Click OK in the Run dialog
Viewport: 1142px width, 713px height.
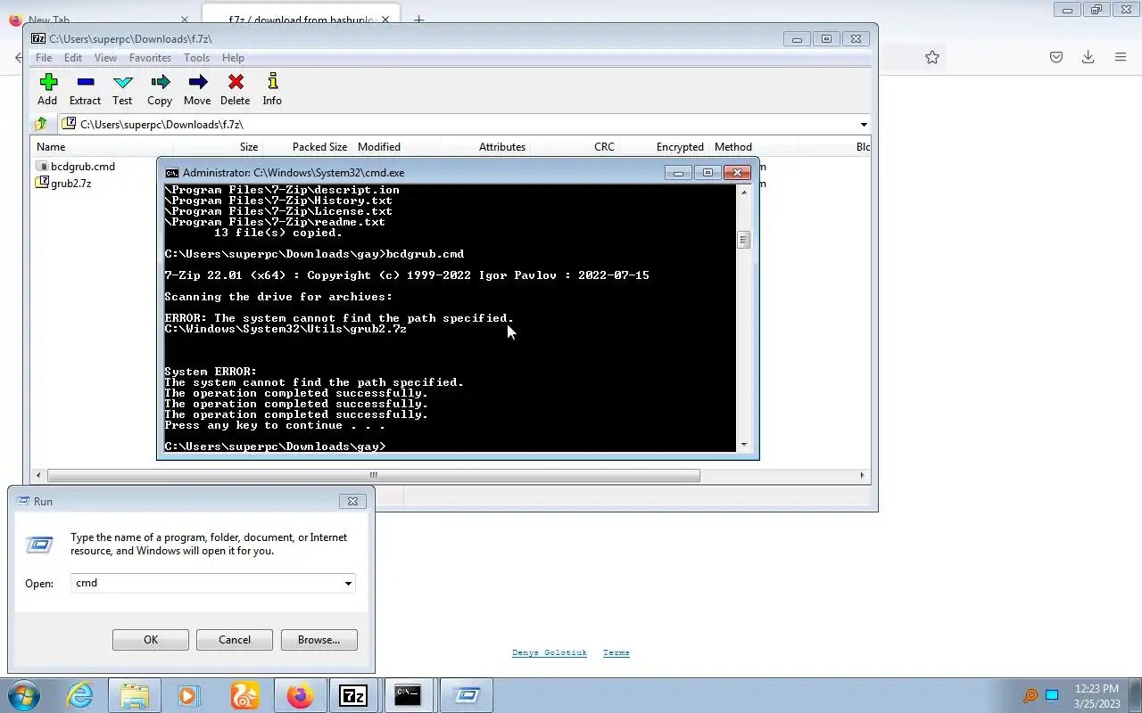(x=151, y=640)
